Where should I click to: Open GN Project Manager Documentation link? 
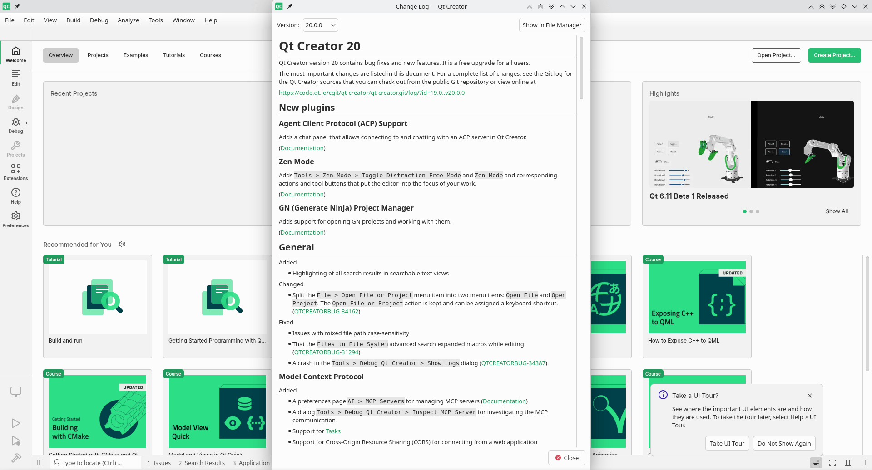302,232
